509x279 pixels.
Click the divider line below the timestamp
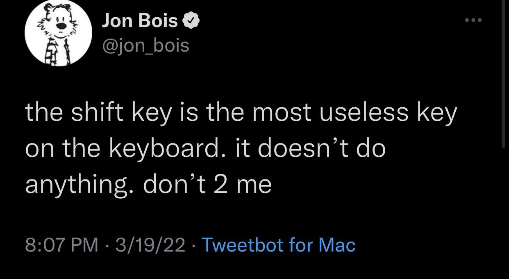coord(254,272)
